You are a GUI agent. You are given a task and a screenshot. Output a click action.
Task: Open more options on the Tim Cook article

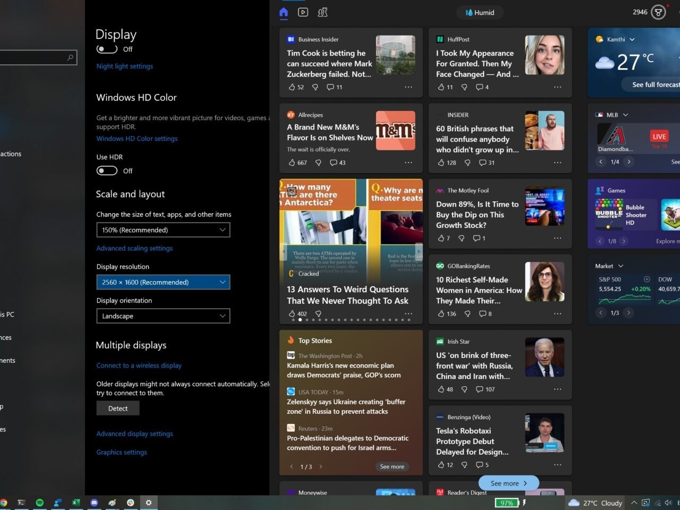(409, 87)
